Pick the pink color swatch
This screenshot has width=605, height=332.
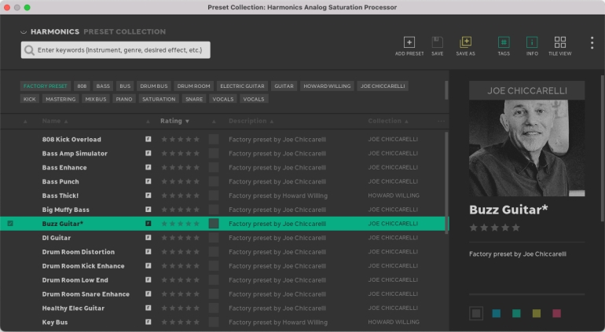coord(556,313)
